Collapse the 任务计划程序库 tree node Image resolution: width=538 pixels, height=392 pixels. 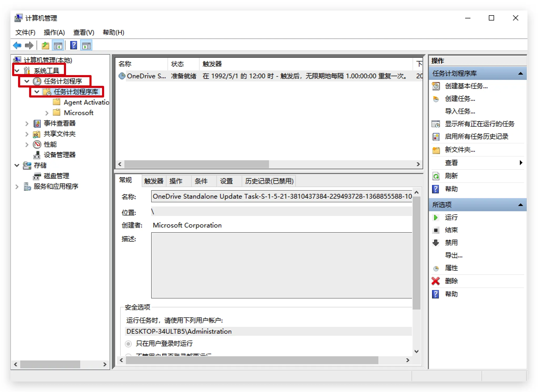37,92
